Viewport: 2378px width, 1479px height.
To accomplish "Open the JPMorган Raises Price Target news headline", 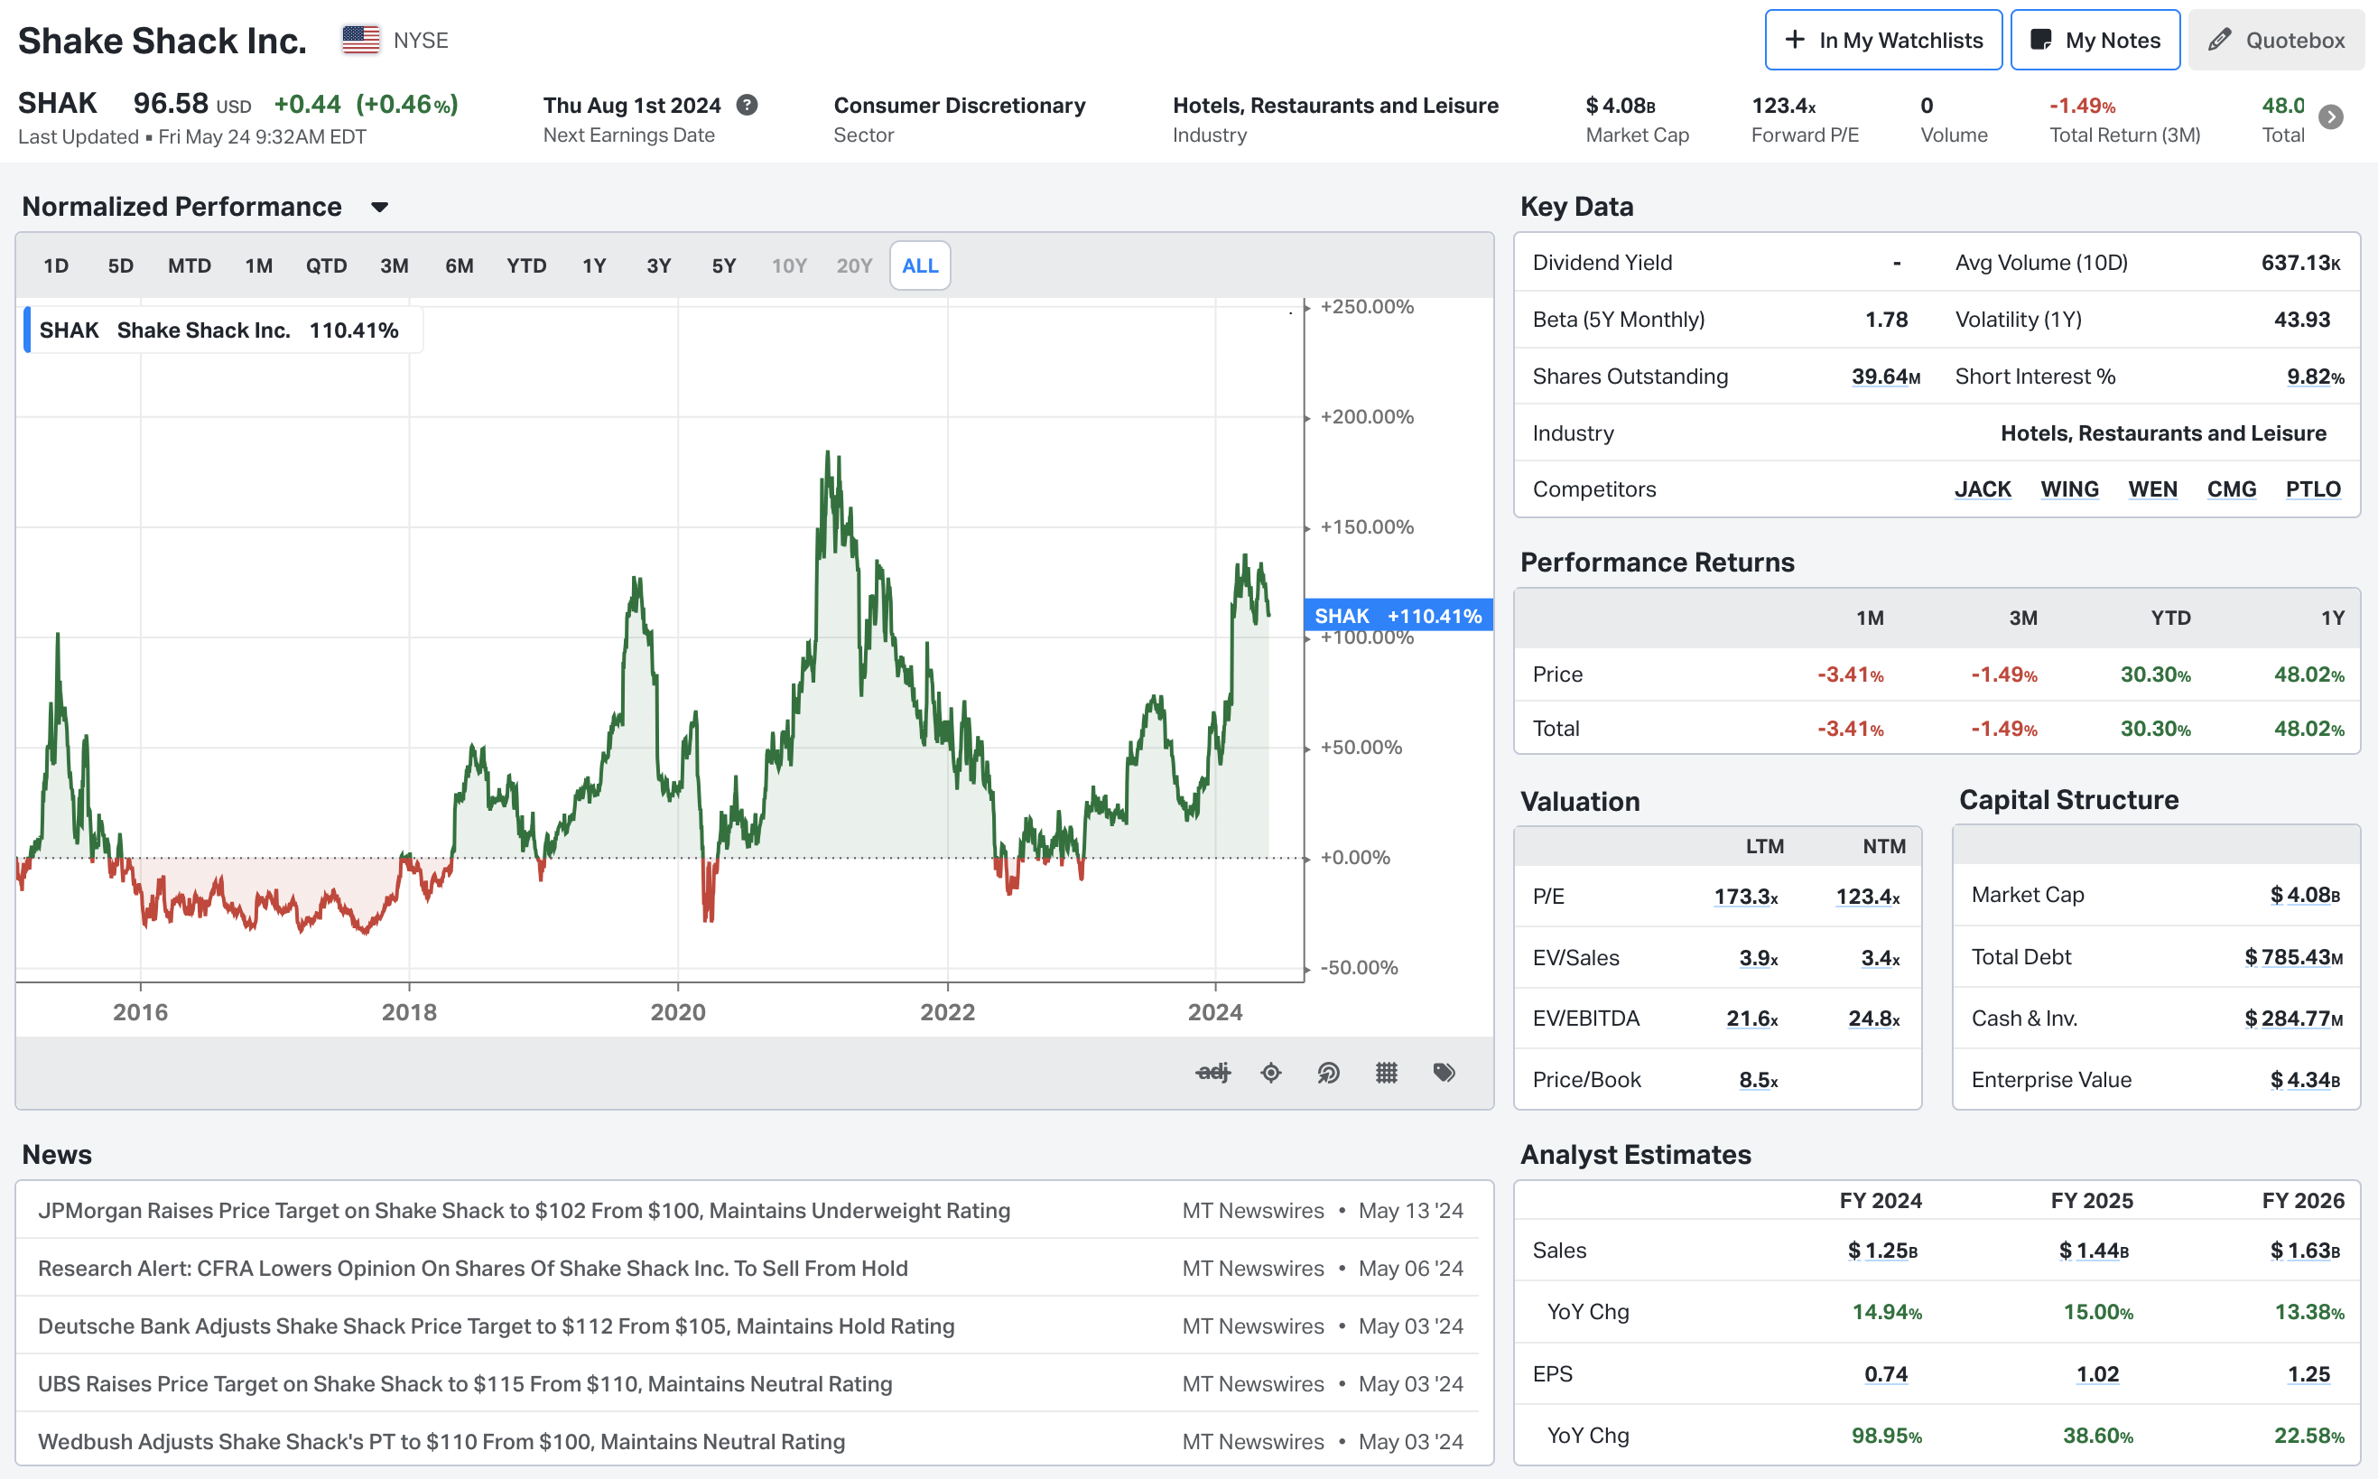I will click(x=523, y=1210).
